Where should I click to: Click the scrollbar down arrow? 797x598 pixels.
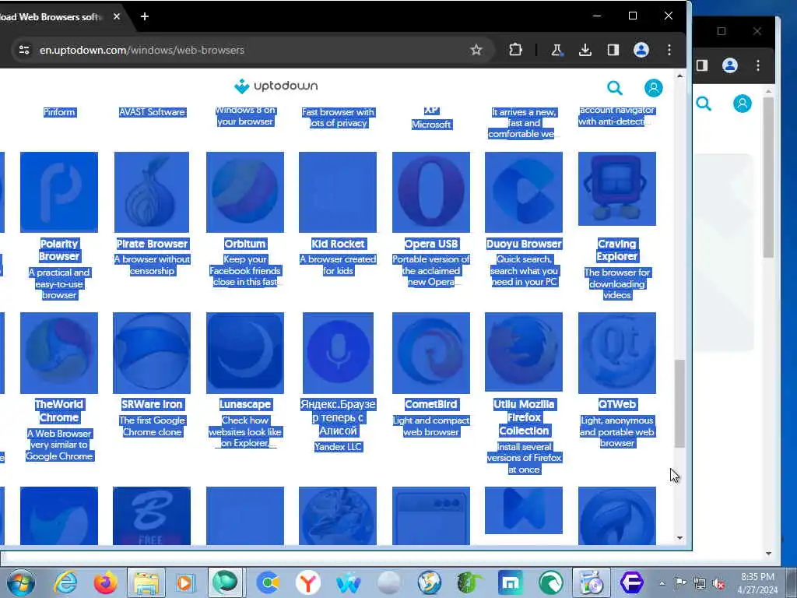(680, 538)
